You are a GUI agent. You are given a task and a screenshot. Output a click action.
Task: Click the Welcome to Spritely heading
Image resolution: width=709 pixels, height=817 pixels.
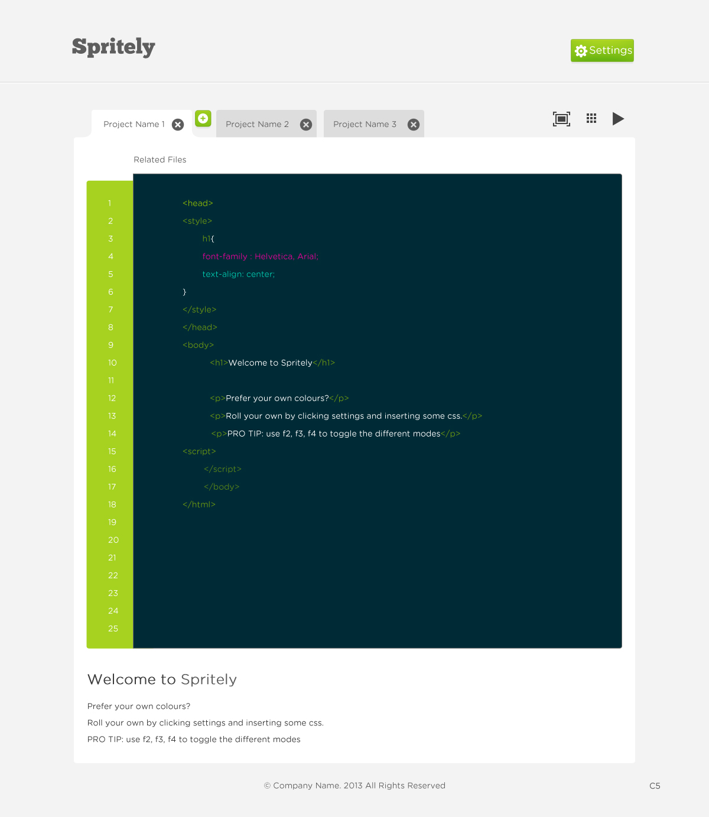click(162, 679)
